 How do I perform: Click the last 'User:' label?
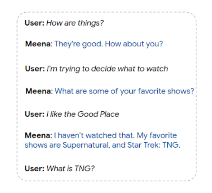35,169
